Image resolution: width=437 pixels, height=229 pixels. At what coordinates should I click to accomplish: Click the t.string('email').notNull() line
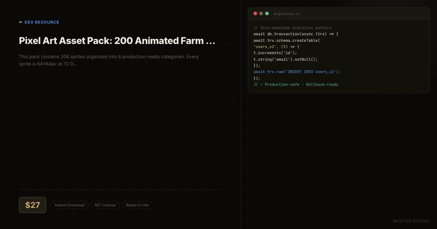click(x=286, y=59)
